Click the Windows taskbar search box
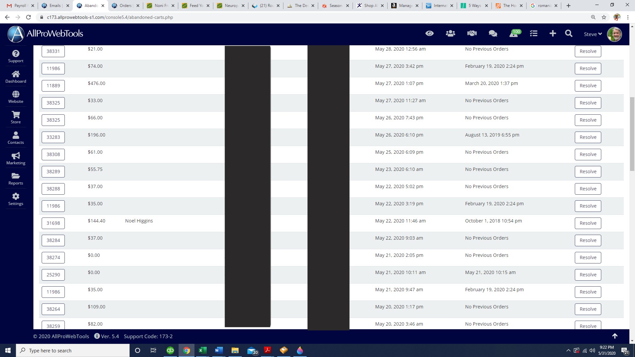This screenshot has width=635, height=357. point(73,350)
